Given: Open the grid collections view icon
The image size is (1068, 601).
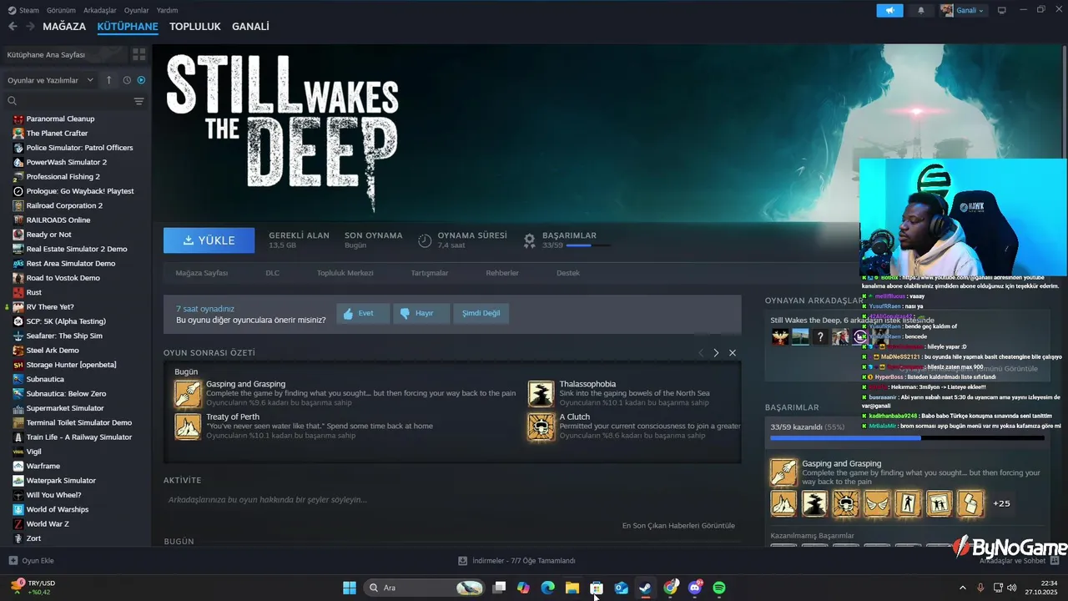Looking at the screenshot, I should (139, 54).
